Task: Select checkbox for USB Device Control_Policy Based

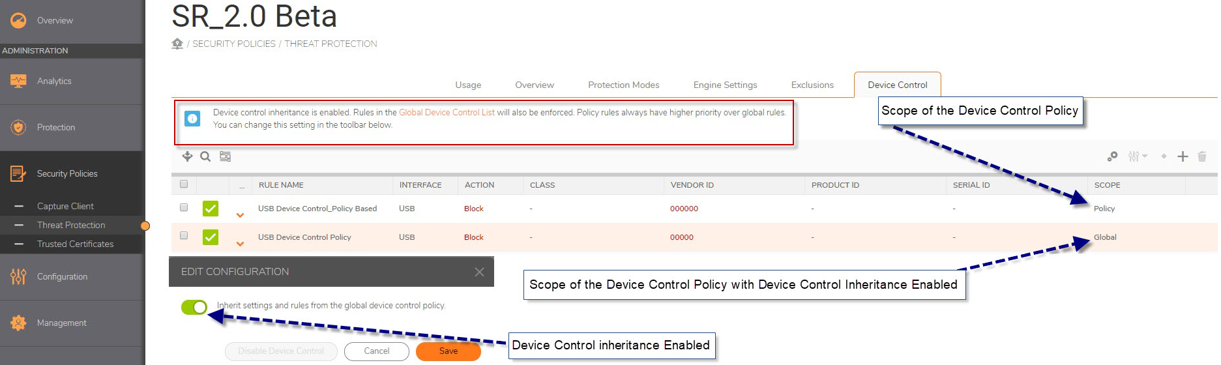Action: click(184, 208)
